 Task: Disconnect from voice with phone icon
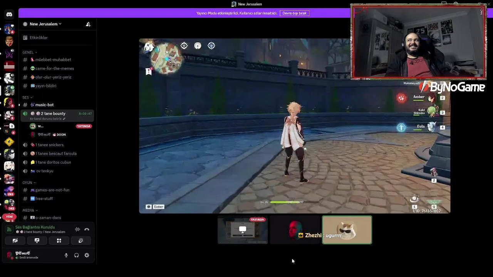coord(87,229)
